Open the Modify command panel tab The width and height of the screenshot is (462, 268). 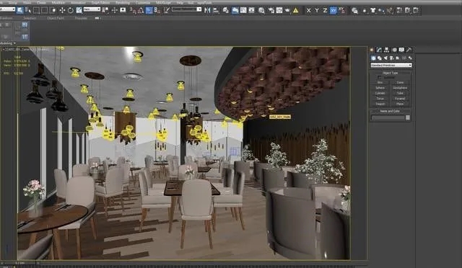(x=379, y=50)
